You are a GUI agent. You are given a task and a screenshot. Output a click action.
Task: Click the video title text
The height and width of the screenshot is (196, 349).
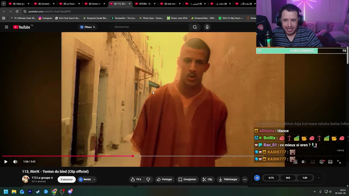click(55, 171)
